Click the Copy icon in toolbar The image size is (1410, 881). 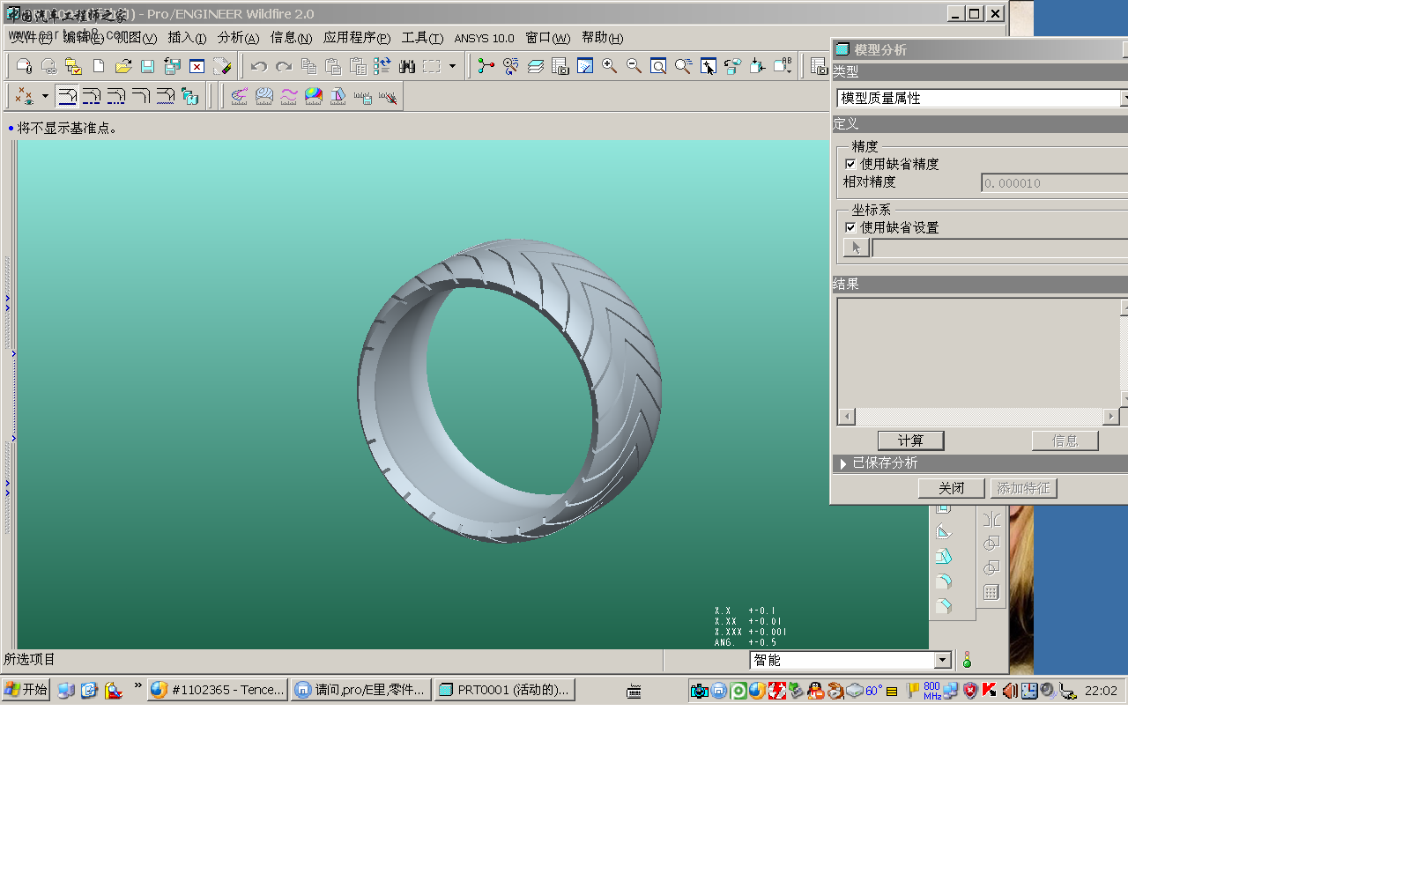coord(308,66)
